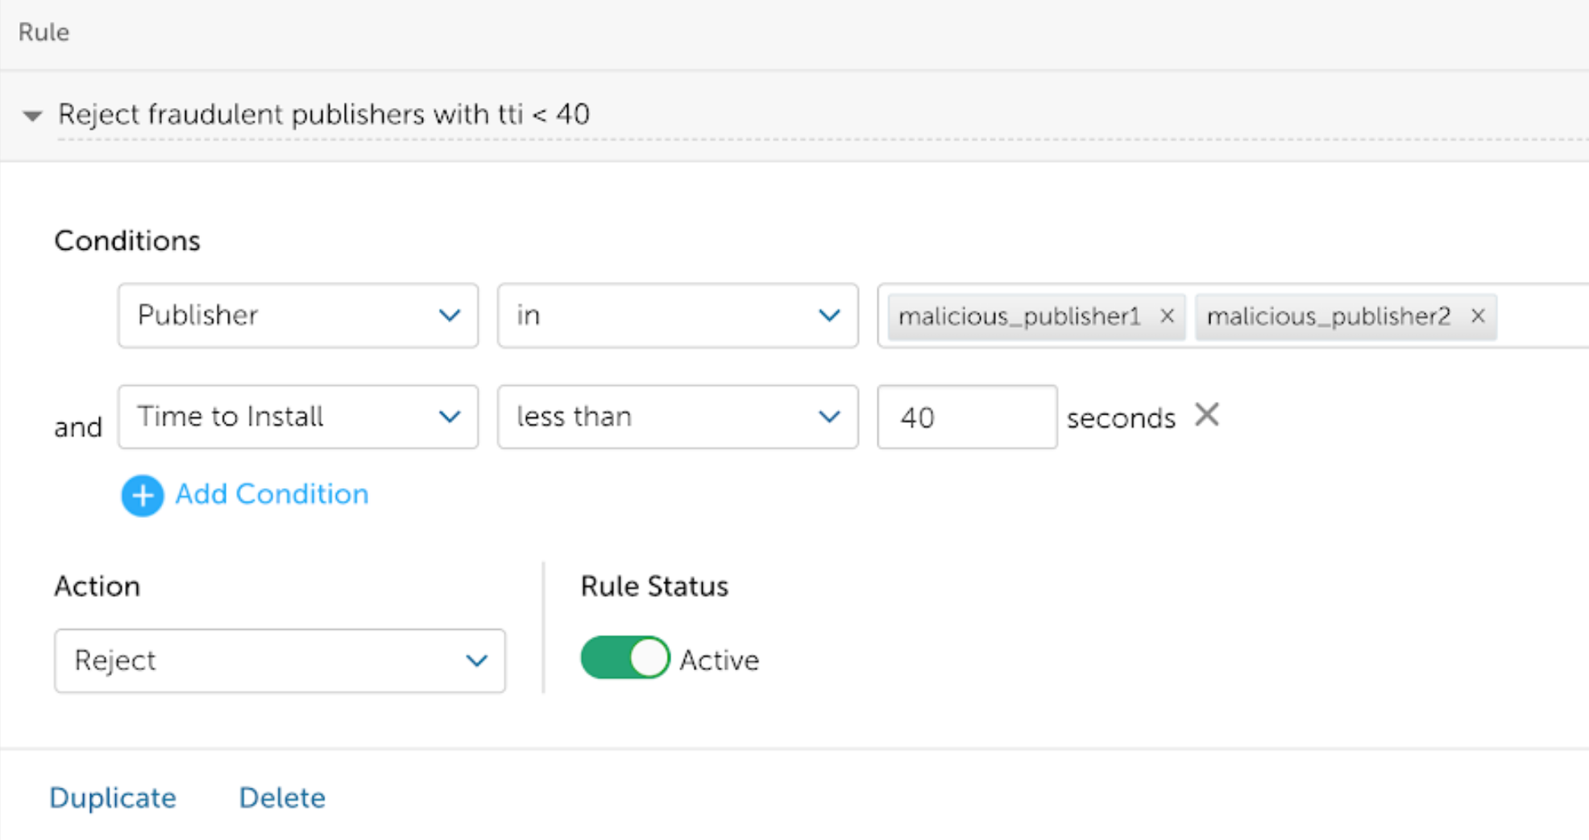Click the Add Condition link text
Image resolution: width=1589 pixels, height=840 pixels.
272,494
